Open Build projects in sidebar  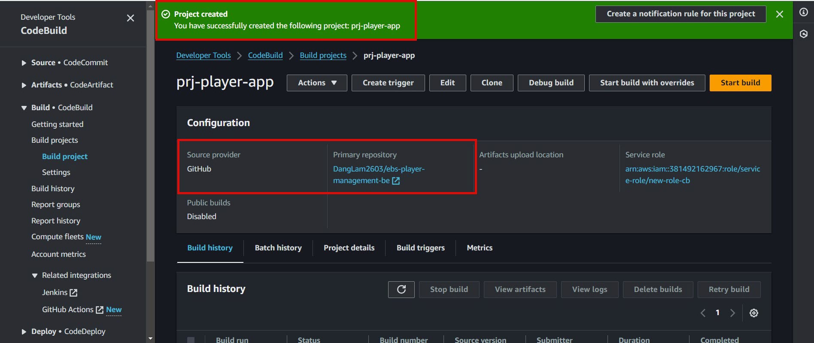coord(55,140)
